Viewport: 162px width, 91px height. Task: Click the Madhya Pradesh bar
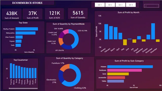[27, 29]
